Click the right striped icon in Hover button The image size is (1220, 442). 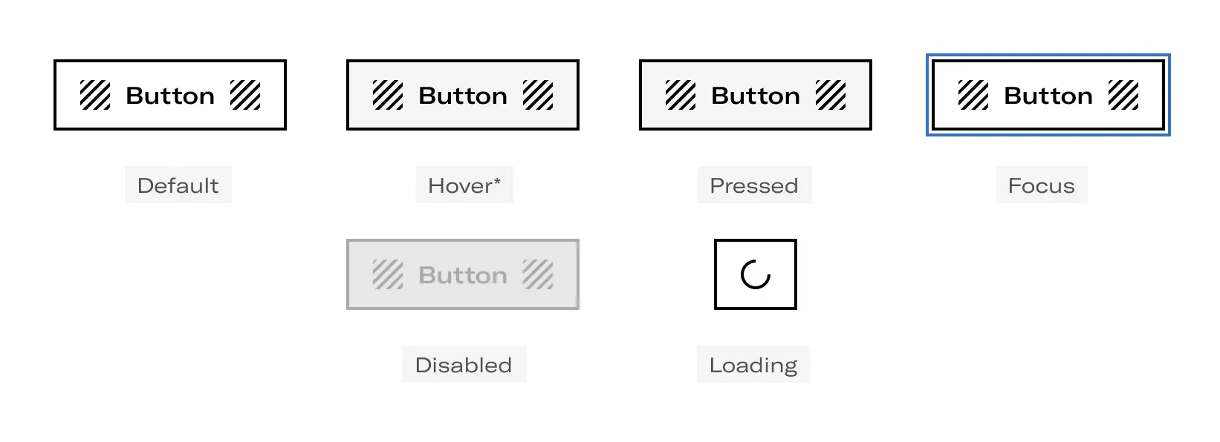(x=538, y=95)
